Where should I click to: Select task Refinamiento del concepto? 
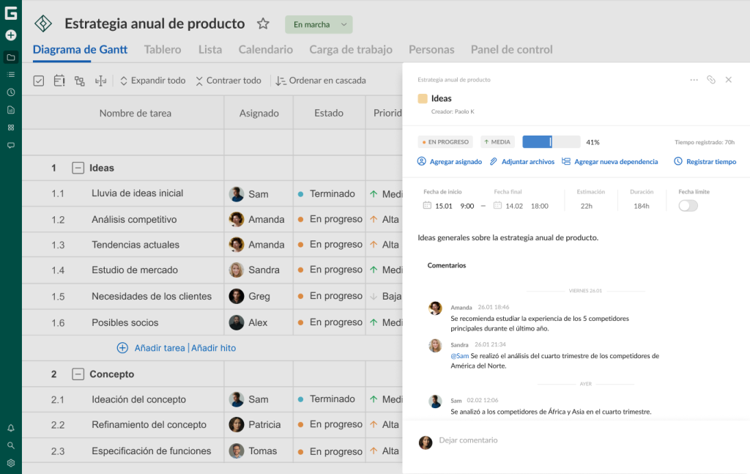pos(149,425)
